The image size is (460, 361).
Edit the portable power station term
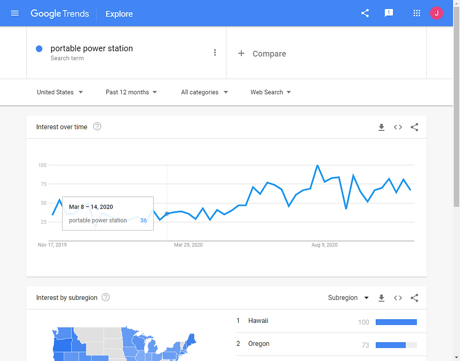(x=92, y=48)
